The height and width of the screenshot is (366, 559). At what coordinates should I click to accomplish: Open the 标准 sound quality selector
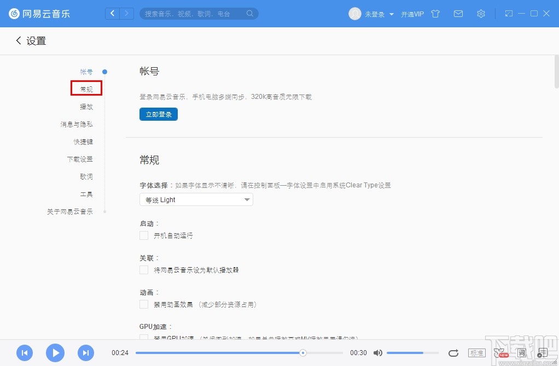(476, 353)
